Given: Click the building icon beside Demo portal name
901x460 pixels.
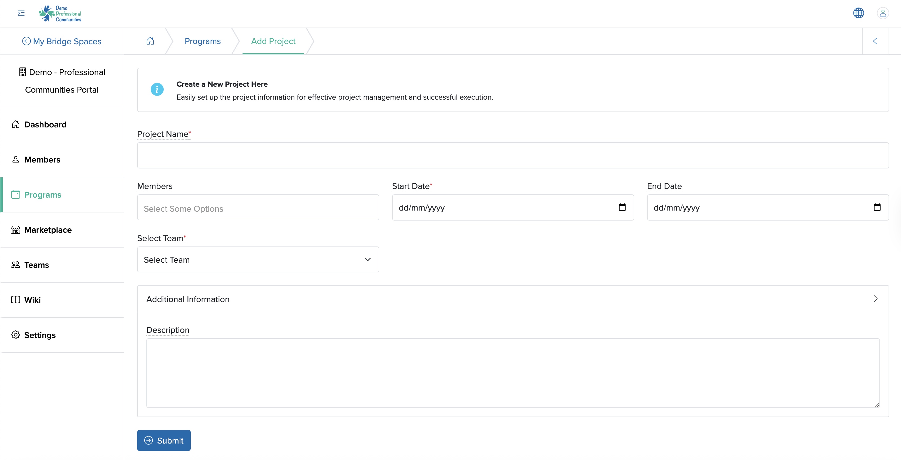Looking at the screenshot, I should click(x=22, y=72).
